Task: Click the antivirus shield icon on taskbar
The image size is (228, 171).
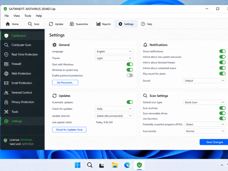Action: click(139, 165)
